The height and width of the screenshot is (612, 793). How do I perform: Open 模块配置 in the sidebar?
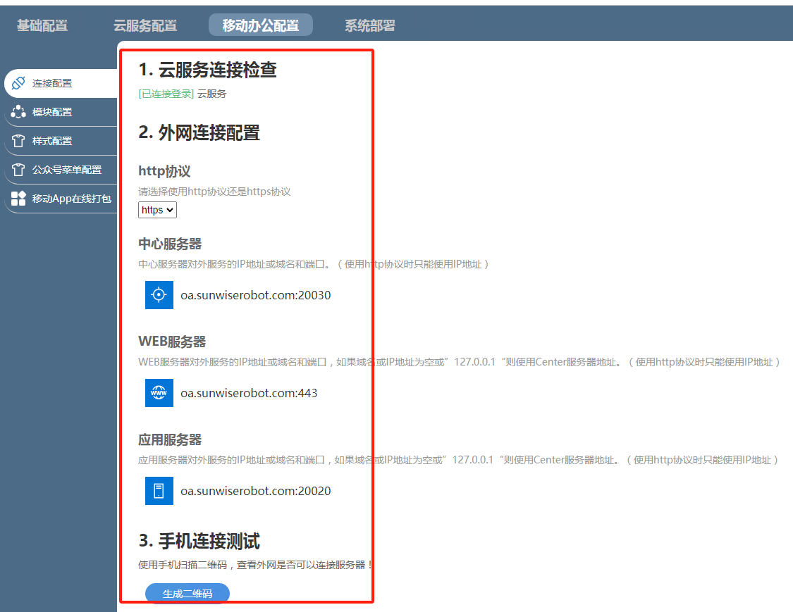[61, 112]
